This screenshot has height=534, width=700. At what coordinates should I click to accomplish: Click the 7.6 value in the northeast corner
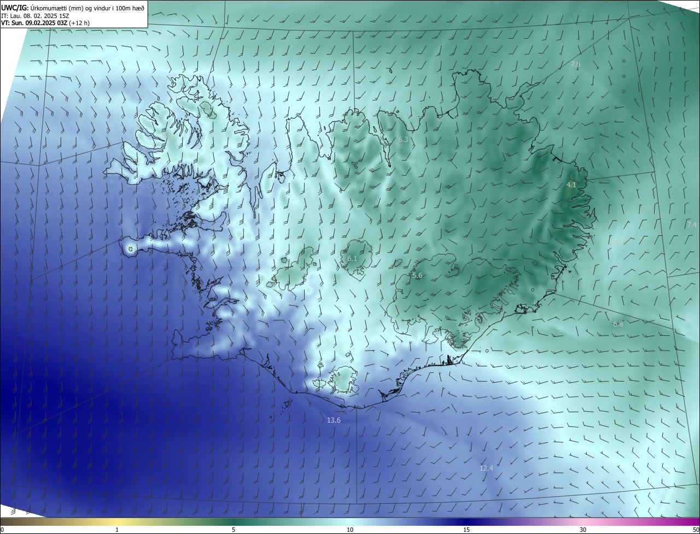575,64
